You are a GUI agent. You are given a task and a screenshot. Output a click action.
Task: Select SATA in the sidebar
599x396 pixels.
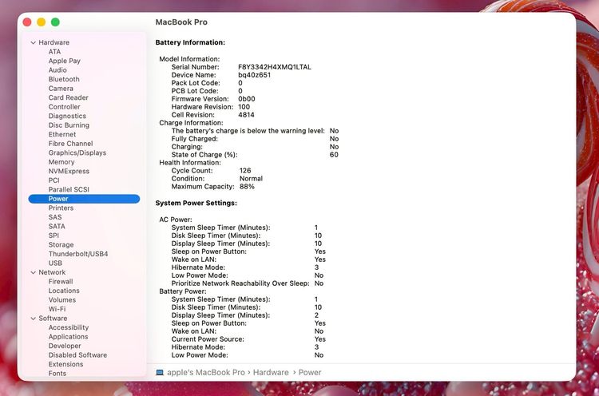pyautogui.click(x=57, y=226)
